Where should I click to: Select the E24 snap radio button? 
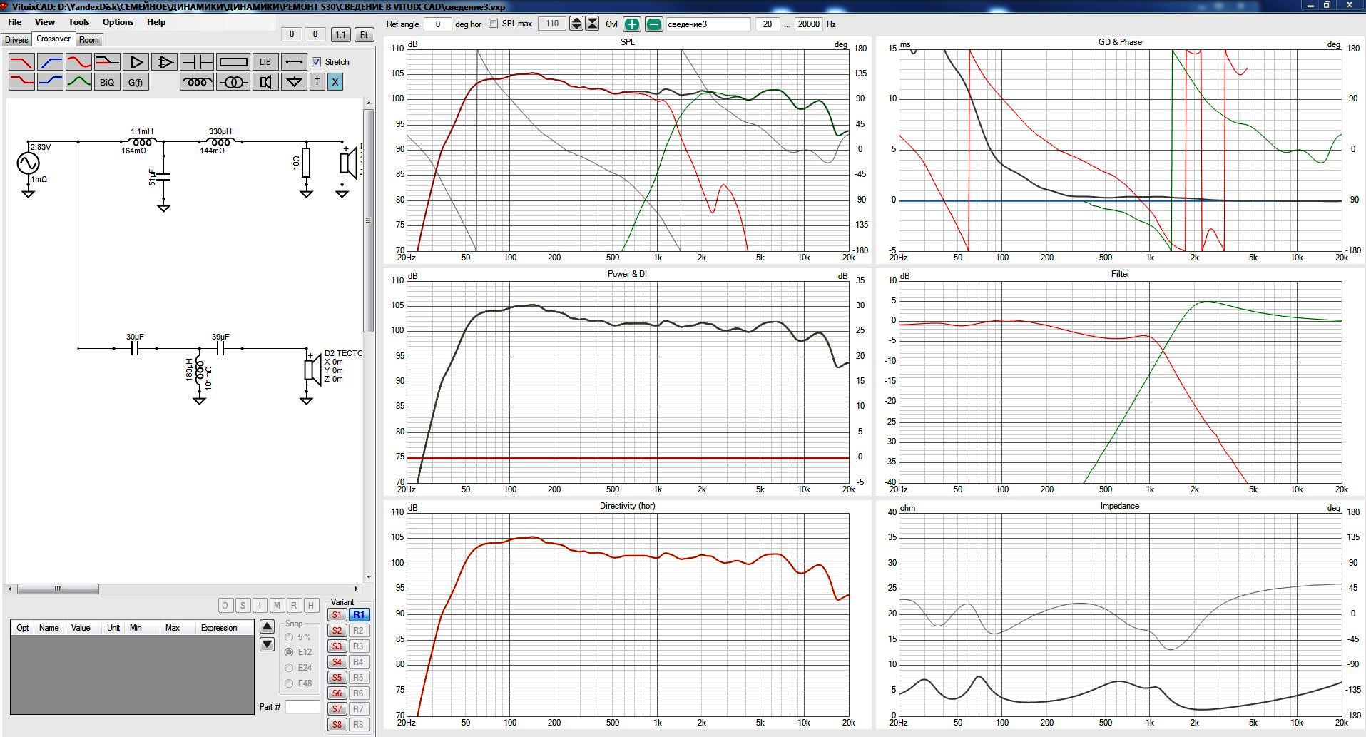(289, 668)
